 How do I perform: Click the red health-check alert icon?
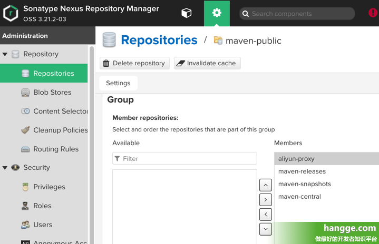point(373,13)
